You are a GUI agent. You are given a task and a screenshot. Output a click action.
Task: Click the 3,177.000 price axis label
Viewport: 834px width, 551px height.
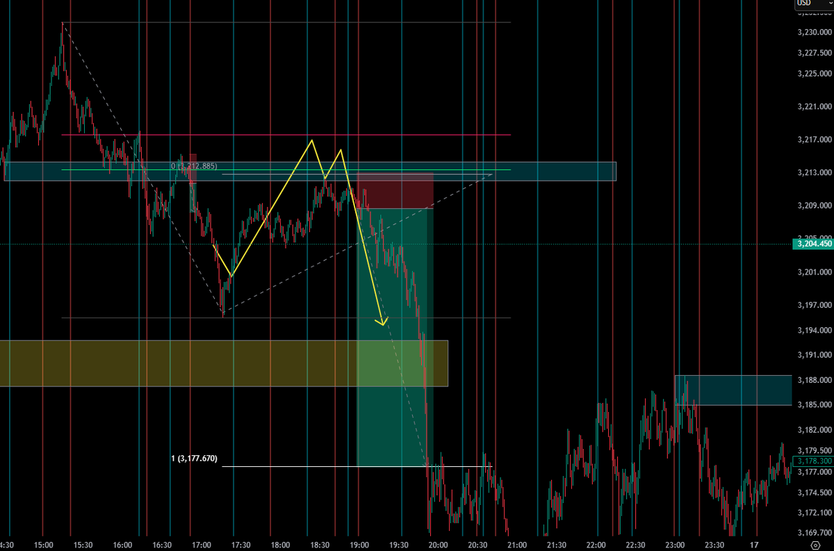click(815, 472)
